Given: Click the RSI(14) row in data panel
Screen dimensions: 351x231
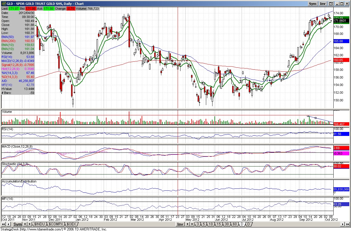Looking at the screenshot, I should tap(18, 57).
